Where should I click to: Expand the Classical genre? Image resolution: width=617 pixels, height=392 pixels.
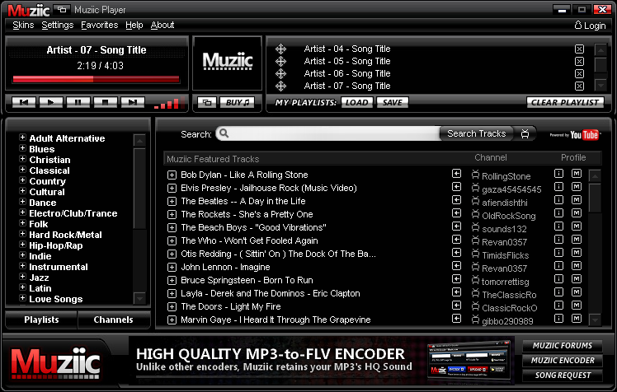point(22,170)
